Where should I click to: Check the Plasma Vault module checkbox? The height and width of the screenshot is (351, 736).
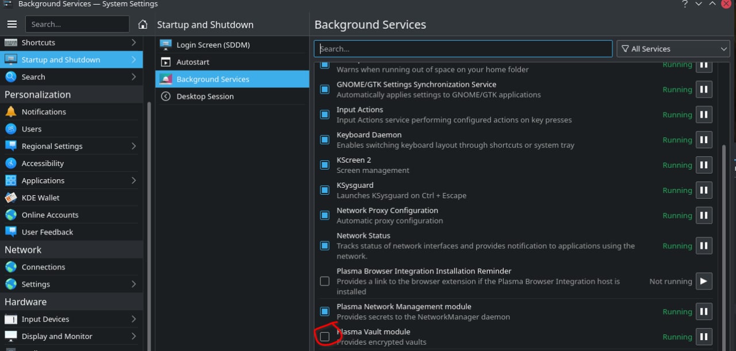[325, 337]
